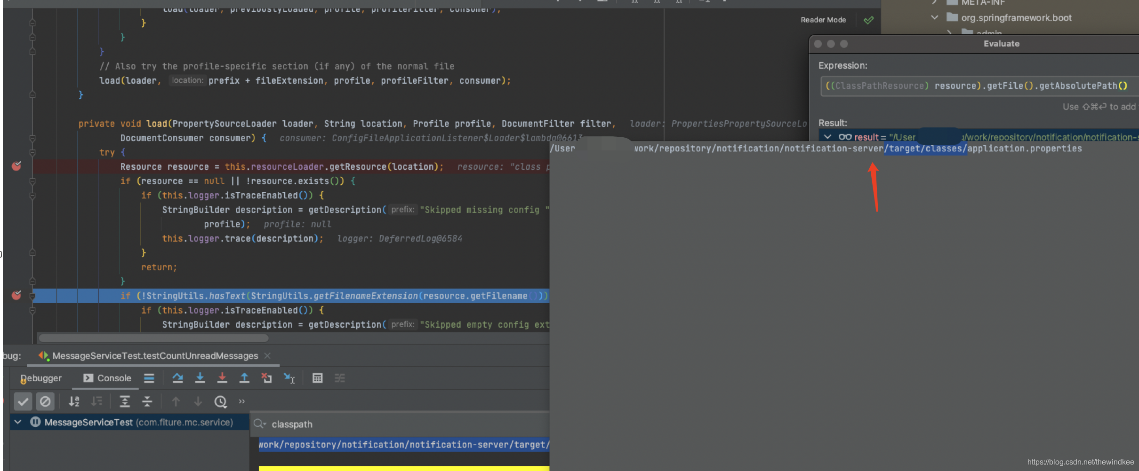
Task: Click the Step Out debug icon
Action: (x=244, y=378)
